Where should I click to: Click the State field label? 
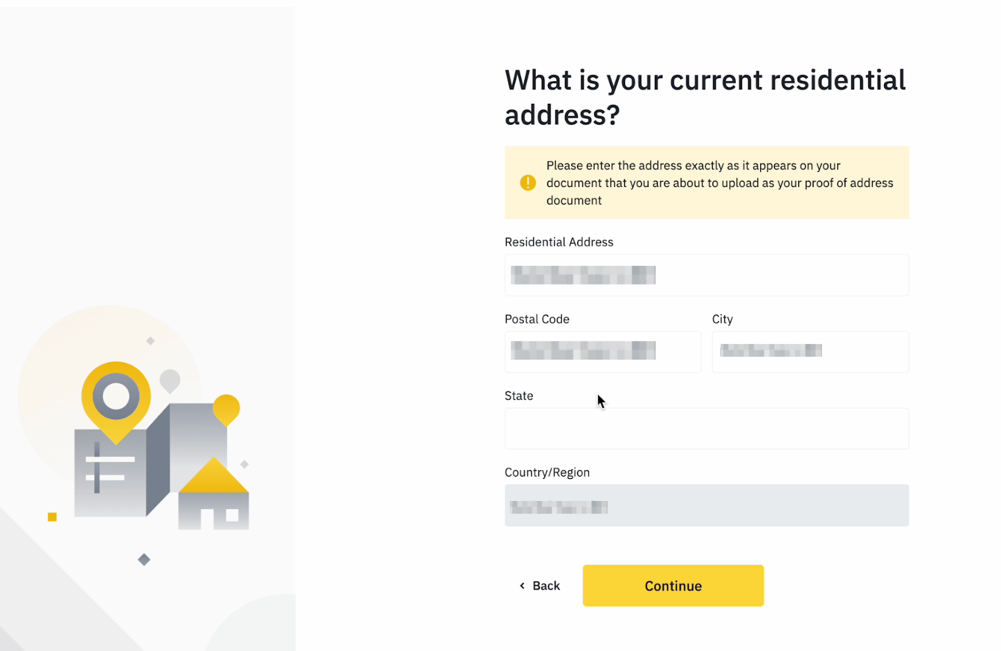(x=519, y=396)
